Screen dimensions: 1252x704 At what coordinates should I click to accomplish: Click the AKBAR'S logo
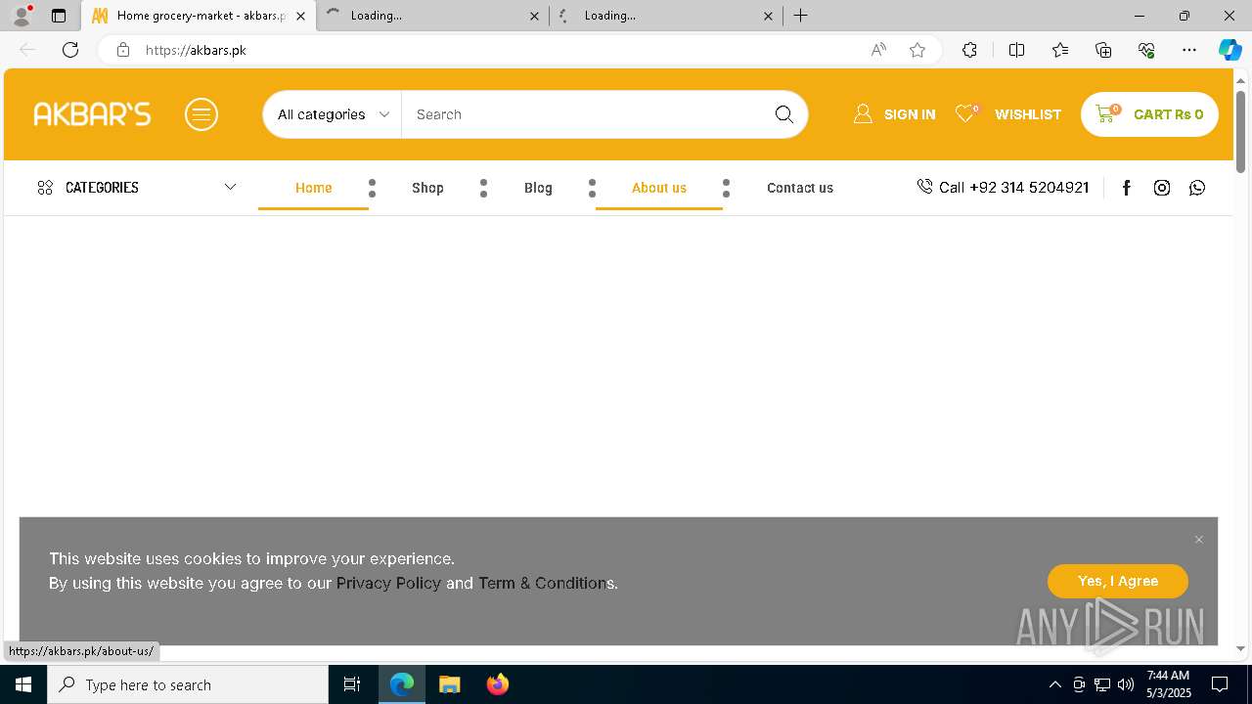click(x=92, y=114)
